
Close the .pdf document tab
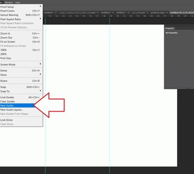[98, 12]
